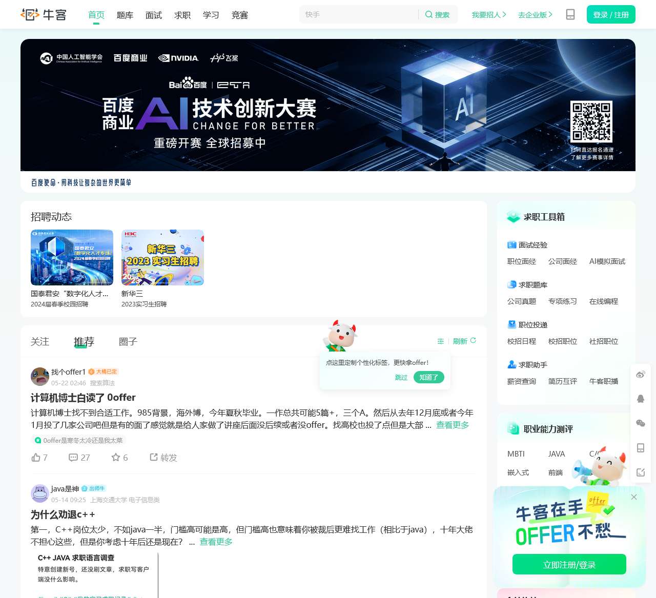The image size is (656, 598).
Task: Open the 社招职位 link
Action: tap(604, 341)
